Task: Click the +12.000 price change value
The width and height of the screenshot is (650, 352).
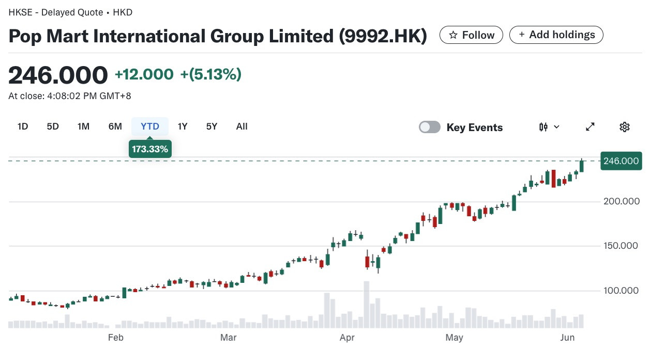Action: coord(144,75)
